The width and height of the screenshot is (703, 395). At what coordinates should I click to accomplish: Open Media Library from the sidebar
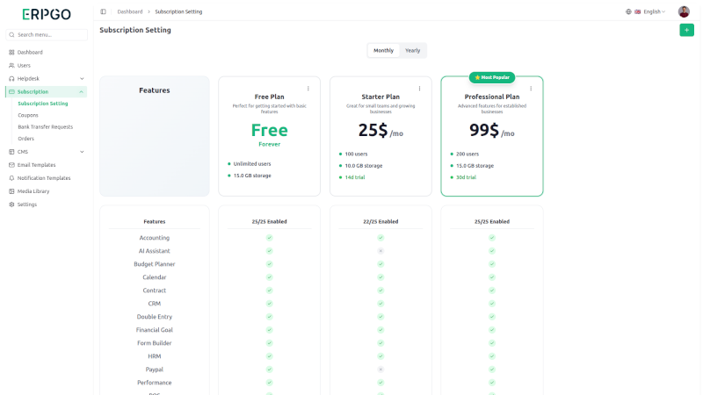[33, 190]
